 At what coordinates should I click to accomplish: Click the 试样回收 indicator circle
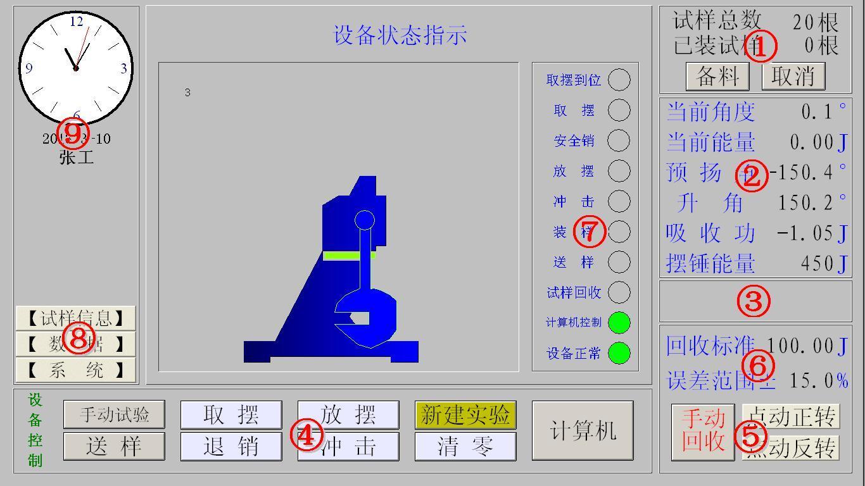point(619,292)
